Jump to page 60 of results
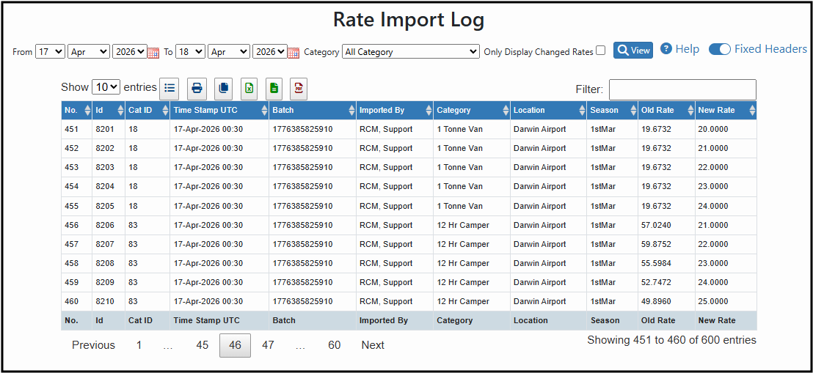Viewport: 813px width, 373px height. pos(335,345)
